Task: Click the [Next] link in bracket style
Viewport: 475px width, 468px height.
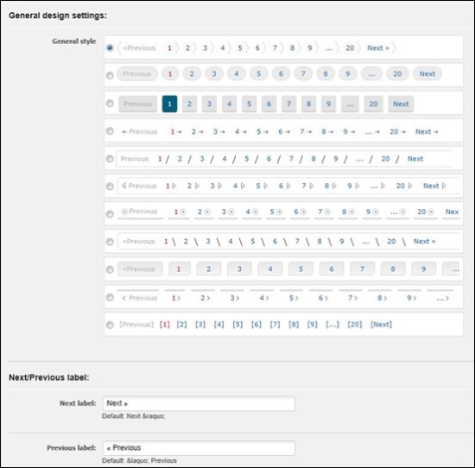Action: click(381, 325)
